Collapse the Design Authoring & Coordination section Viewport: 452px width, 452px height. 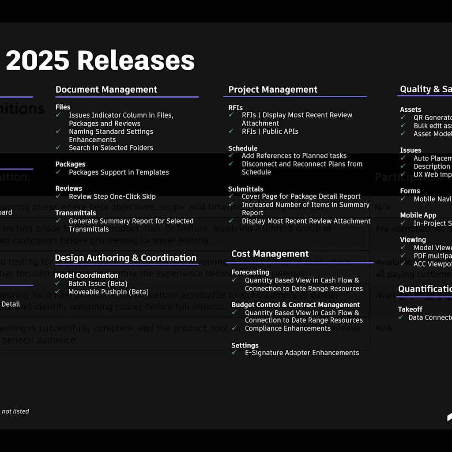[126, 258]
